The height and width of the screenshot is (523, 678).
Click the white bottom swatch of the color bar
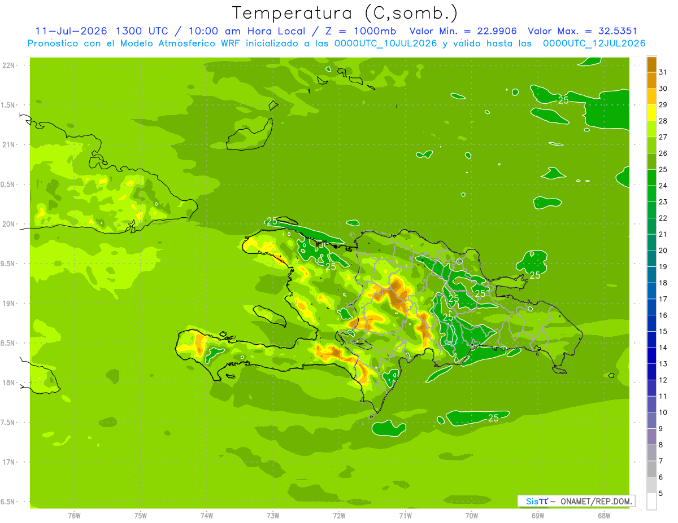pyautogui.click(x=651, y=502)
